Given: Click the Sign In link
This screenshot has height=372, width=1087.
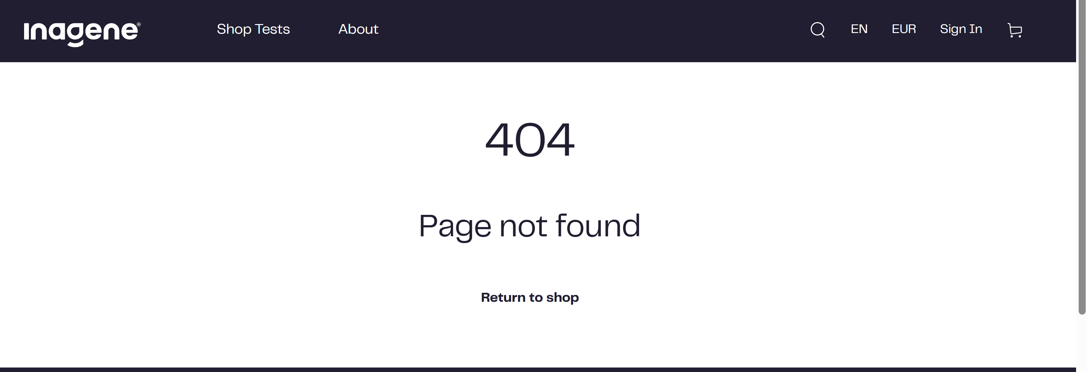Looking at the screenshot, I should 961,29.
